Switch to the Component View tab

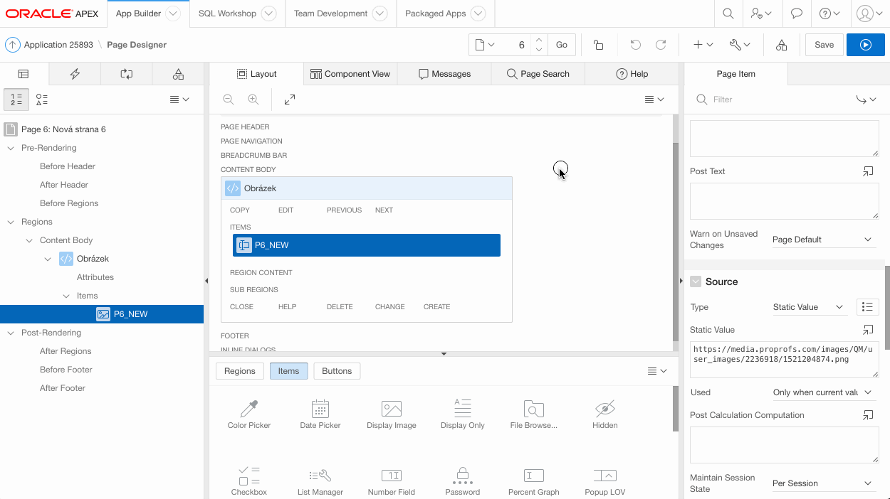350,74
